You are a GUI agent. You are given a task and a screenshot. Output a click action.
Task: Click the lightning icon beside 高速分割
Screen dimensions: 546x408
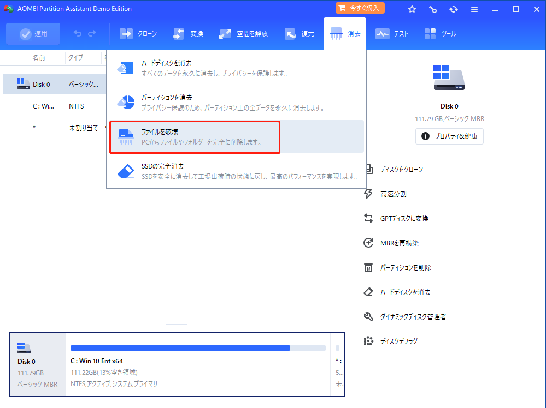pos(368,194)
